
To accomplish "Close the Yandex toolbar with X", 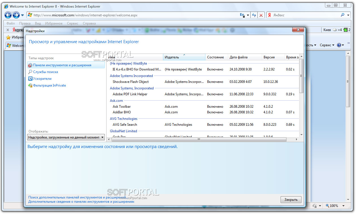I will click(x=8, y=30).
